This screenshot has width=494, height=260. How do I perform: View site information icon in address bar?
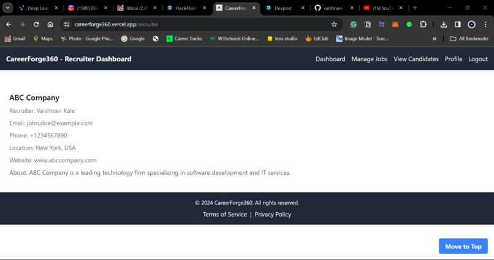click(66, 25)
